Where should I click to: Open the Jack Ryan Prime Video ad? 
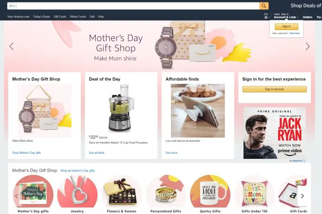(x=275, y=133)
